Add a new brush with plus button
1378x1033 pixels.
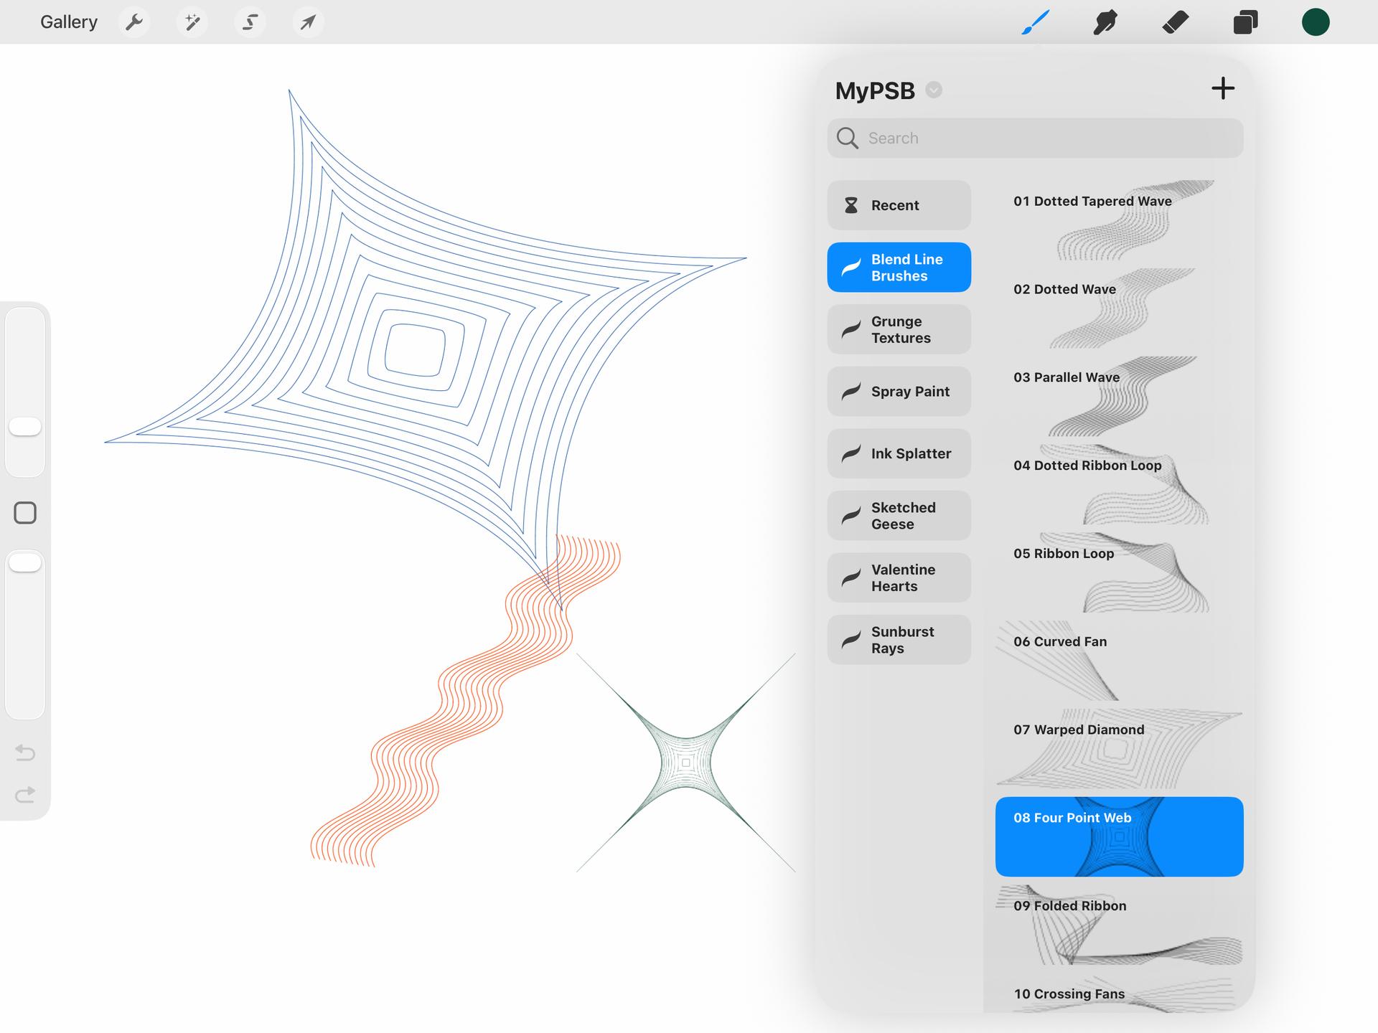(x=1223, y=88)
